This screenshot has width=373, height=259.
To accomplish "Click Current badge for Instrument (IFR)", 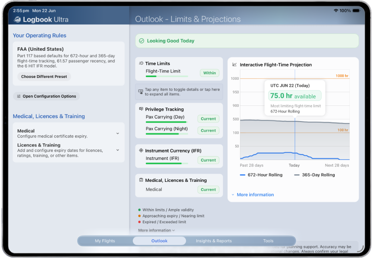I will tap(208, 160).
